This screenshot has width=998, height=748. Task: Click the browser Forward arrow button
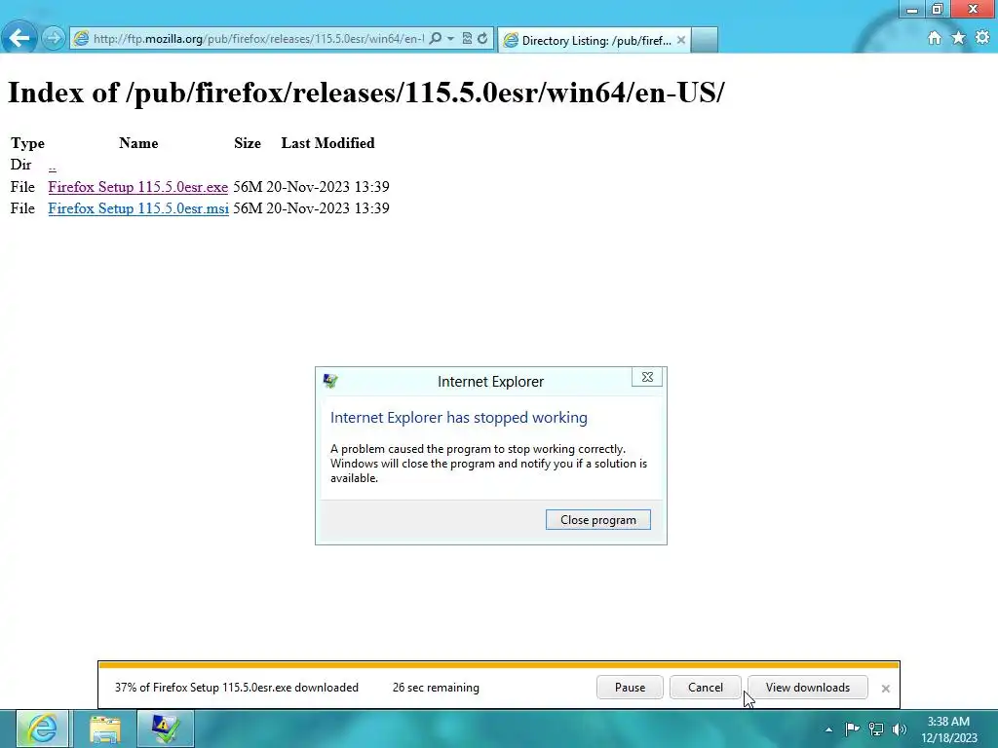coord(54,38)
